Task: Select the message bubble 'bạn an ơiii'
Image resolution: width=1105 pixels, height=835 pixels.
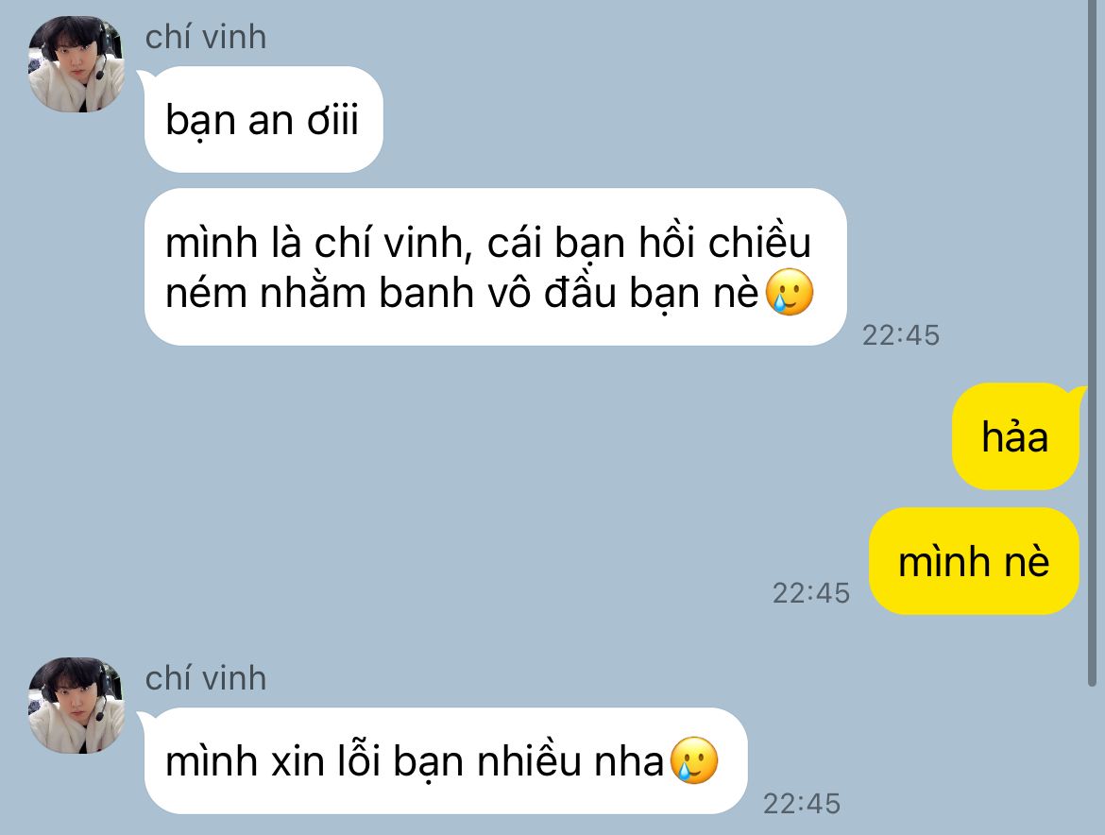Action: point(263,119)
